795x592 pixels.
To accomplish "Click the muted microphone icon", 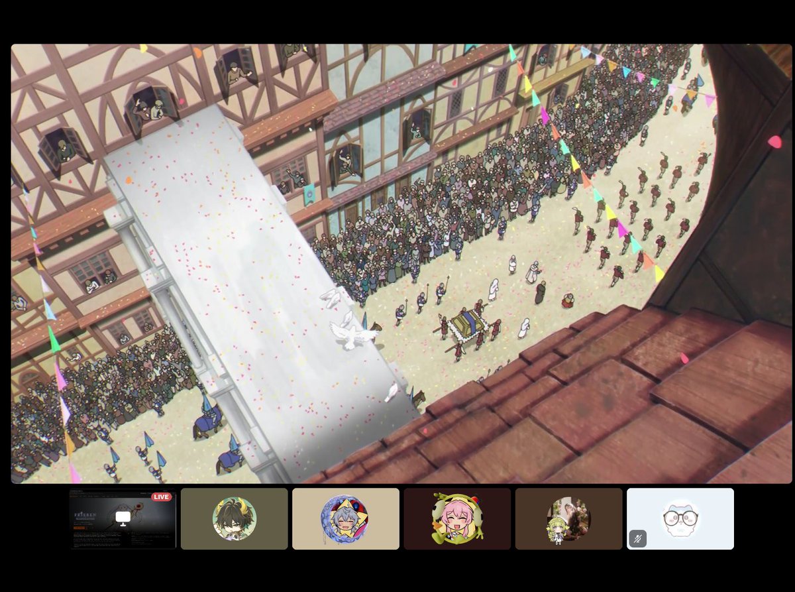I will (x=637, y=538).
